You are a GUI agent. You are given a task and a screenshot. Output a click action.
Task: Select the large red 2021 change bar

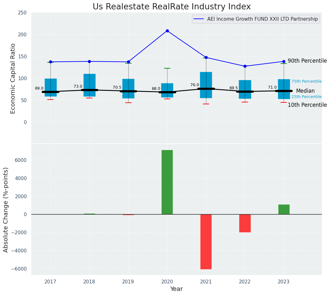pyautogui.click(x=206, y=241)
